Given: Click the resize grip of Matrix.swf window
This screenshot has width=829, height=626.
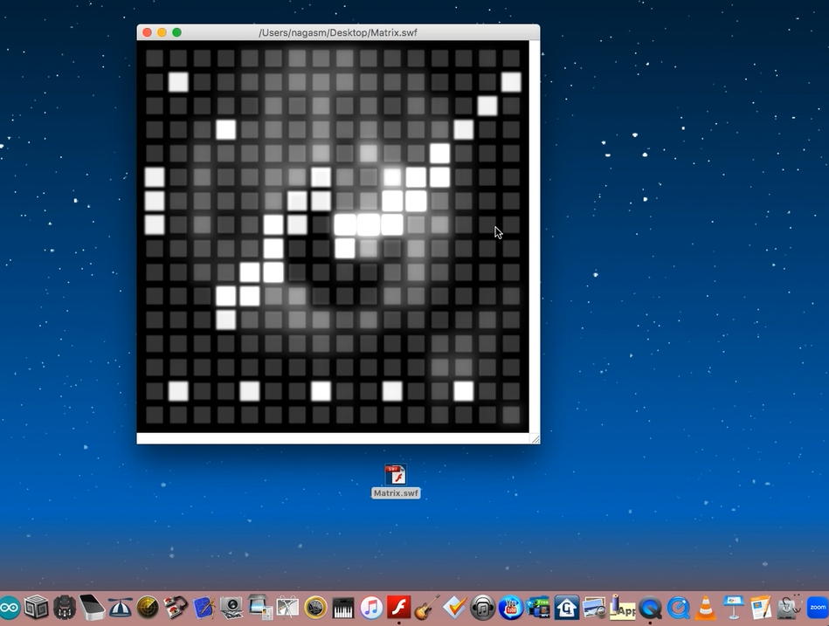Looking at the screenshot, I should [535, 439].
